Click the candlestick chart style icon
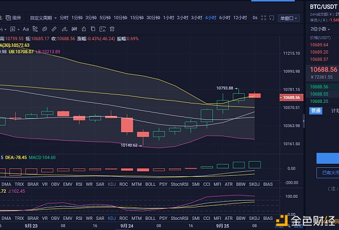This screenshot has height=230, width=339. click(x=75, y=29)
